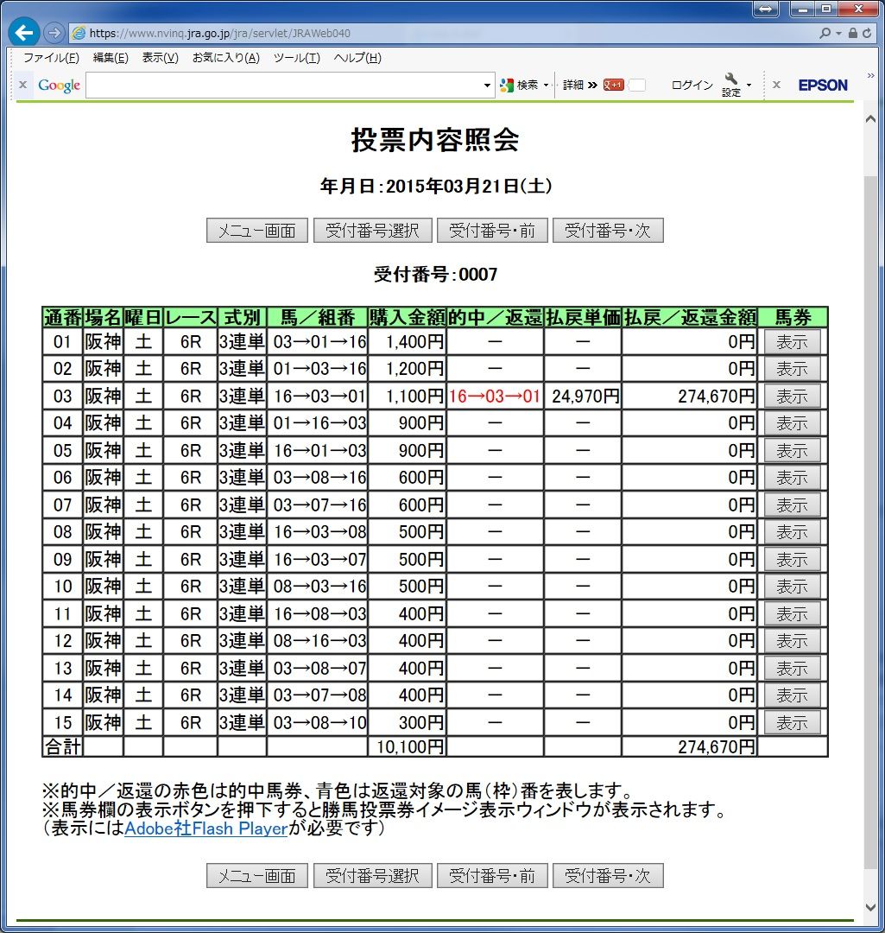
Task: Click the payout amount 24,970円
Action: 585,397
